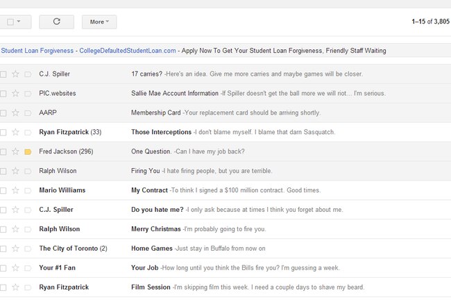Screen dimensions: 451x300
Task: Check the Ryan Fitzpatrick (33) email
Action: (3, 133)
